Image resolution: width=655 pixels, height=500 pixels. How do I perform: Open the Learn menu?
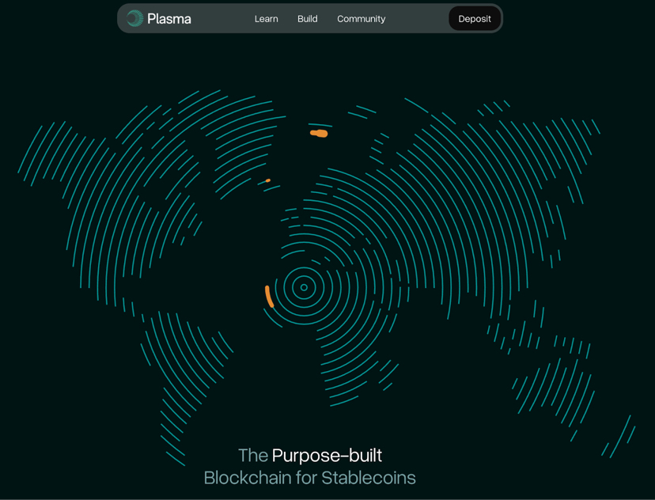pos(266,19)
